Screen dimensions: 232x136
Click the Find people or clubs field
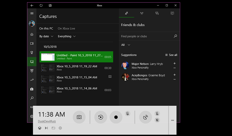(149, 36)
